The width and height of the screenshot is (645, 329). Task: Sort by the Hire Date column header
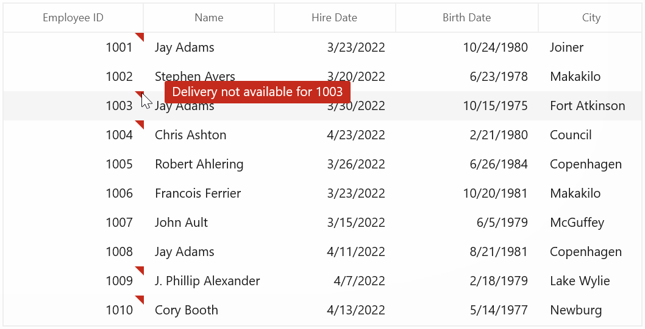click(x=335, y=18)
